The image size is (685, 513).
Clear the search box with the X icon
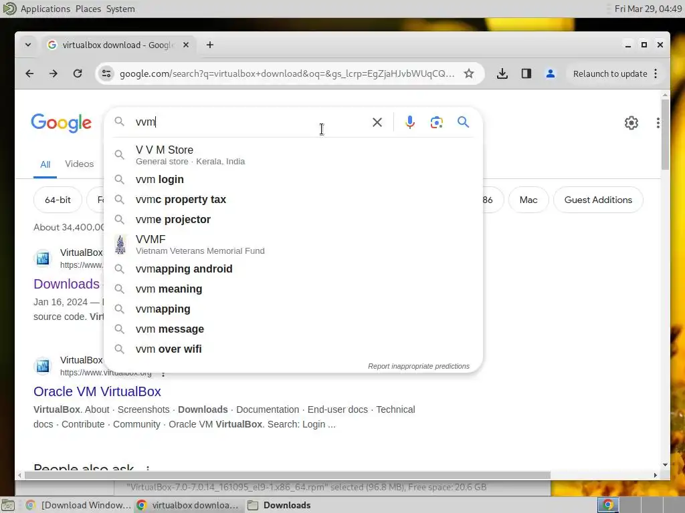point(377,122)
